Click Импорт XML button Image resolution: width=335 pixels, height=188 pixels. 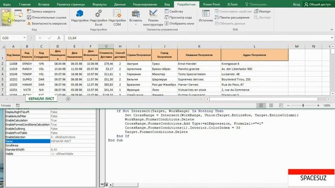[262, 11]
